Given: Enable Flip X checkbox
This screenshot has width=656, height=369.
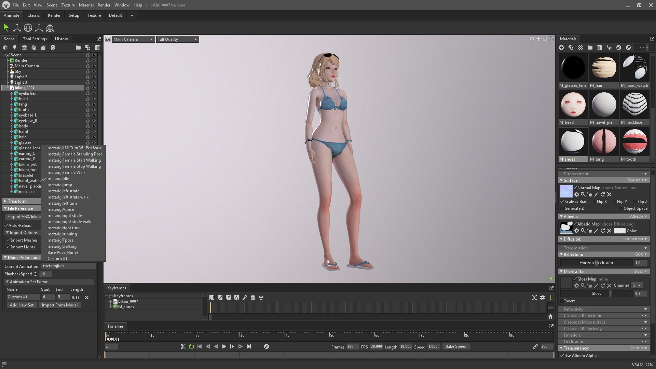Looking at the screenshot, I should pos(594,202).
